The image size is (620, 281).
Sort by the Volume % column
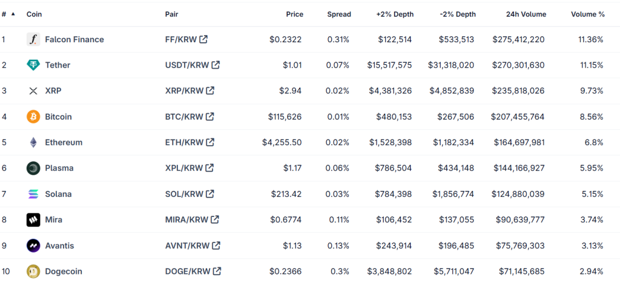pyautogui.click(x=587, y=14)
